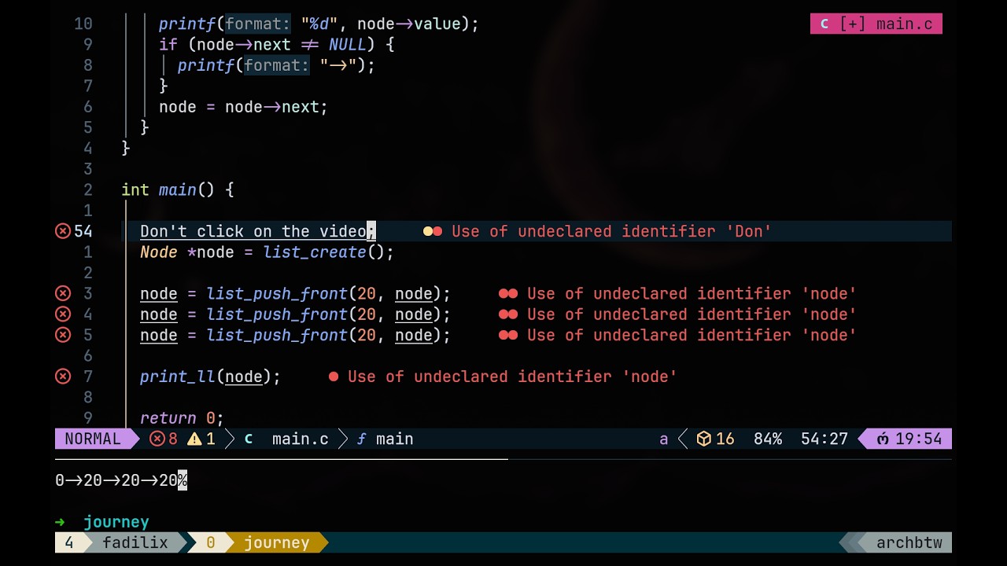Click print_ll(node) statement
Screen dimensions: 1007x566
pyautogui.click(x=210, y=377)
